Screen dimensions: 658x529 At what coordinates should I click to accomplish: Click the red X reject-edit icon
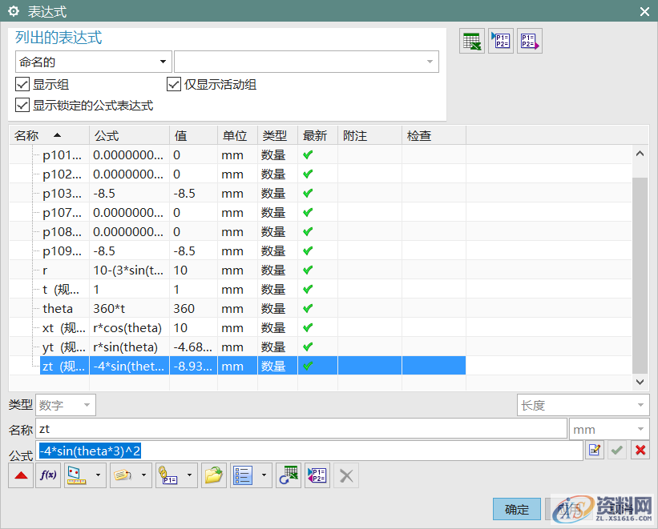tap(640, 451)
